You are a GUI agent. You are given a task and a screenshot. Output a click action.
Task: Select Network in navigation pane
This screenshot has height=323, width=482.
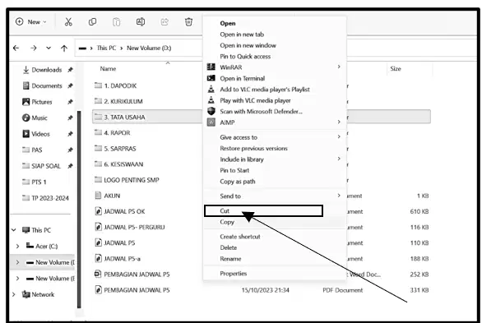[x=38, y=294]
